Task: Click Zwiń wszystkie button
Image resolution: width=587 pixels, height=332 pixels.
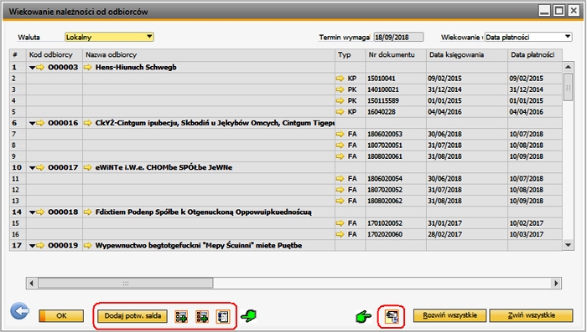Action: point(531,315)
